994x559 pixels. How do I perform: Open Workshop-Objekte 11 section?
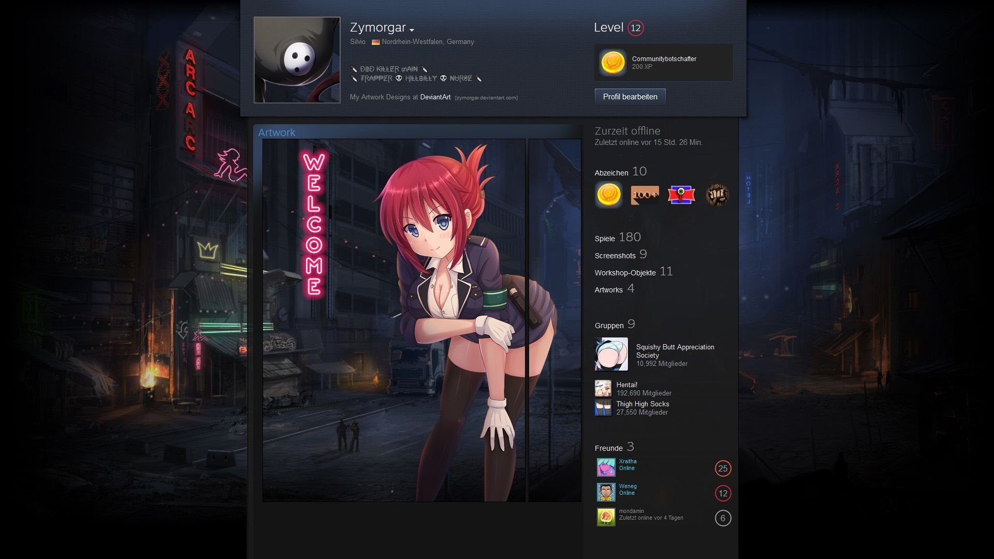(634, 272)
